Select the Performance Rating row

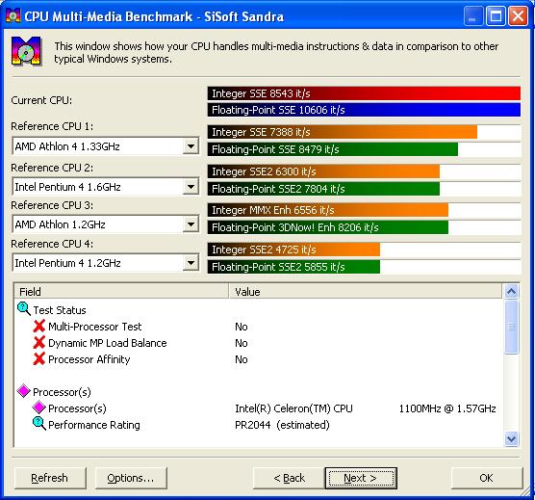coord(259,425)
